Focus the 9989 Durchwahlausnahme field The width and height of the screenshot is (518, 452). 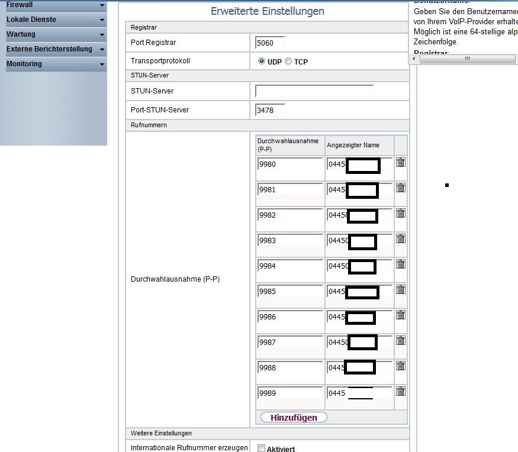pos(290,393)
